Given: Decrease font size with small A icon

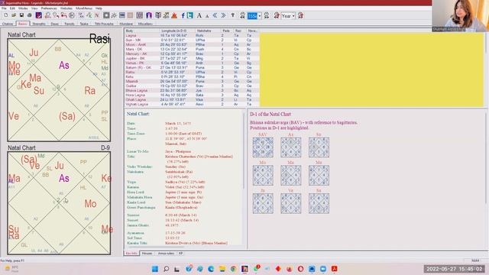Looking at the screenshot, I should point(207,16).
